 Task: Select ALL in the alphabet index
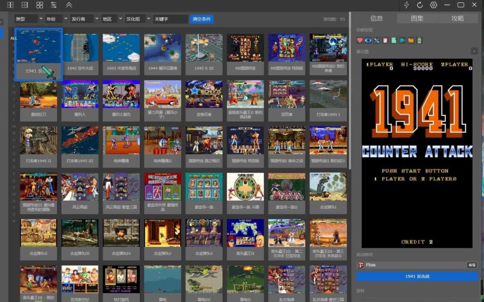click(14, 38)
